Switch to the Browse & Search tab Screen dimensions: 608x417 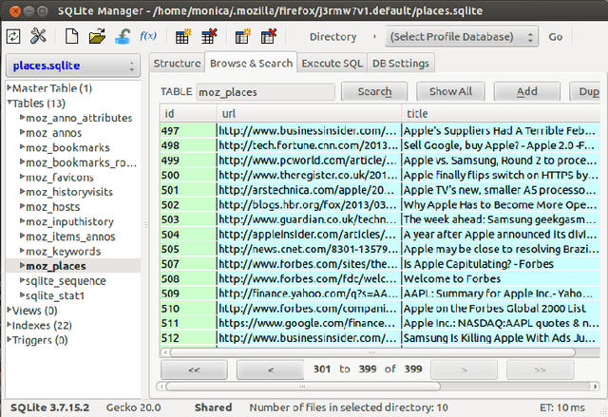251,64
